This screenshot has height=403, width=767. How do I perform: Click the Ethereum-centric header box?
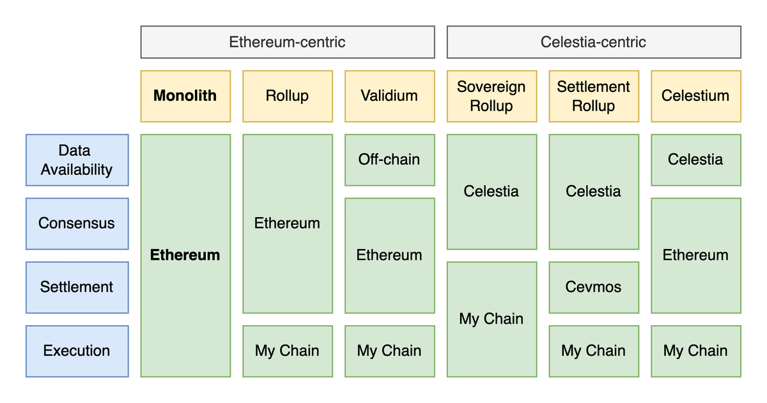point(288,42)
